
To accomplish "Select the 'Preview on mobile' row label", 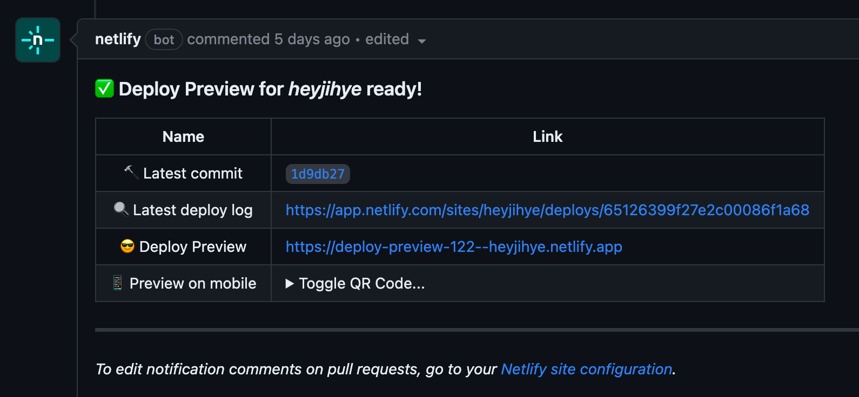I will point(193,283).
